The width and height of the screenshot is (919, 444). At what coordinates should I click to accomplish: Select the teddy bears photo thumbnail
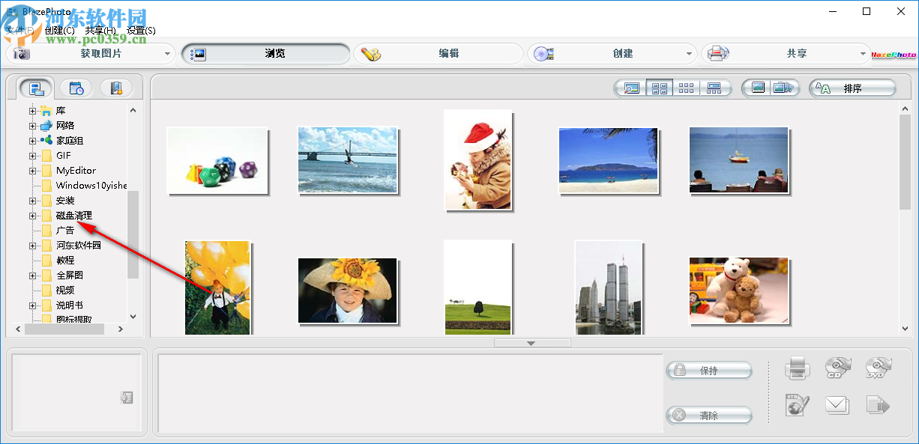(x=739, y=291)
